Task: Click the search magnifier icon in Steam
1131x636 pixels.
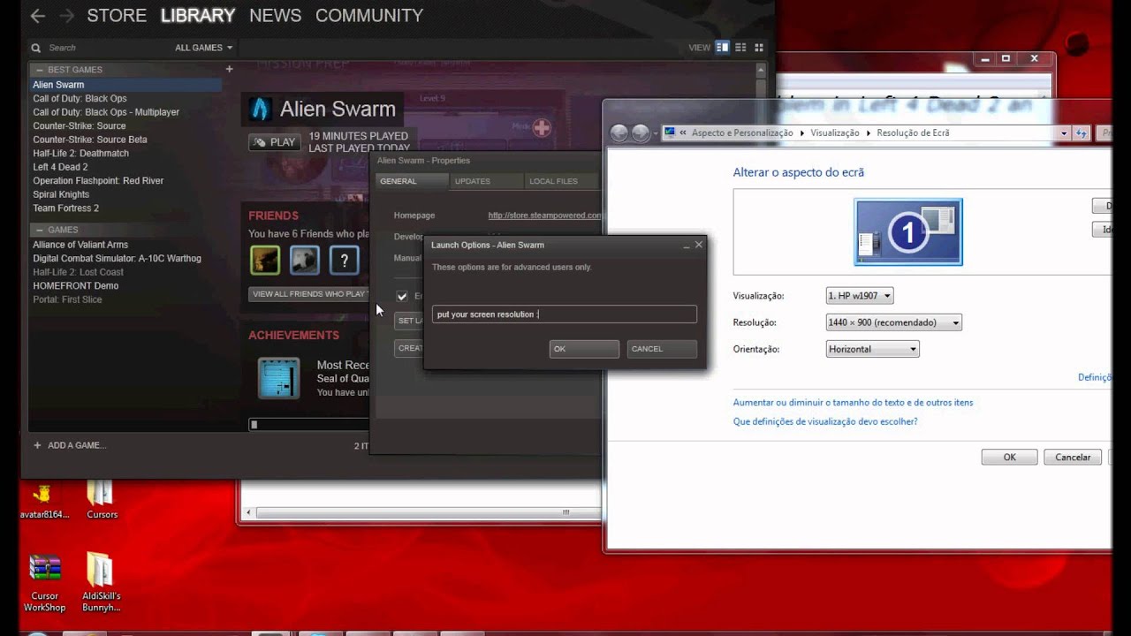Action: [36, 48]
